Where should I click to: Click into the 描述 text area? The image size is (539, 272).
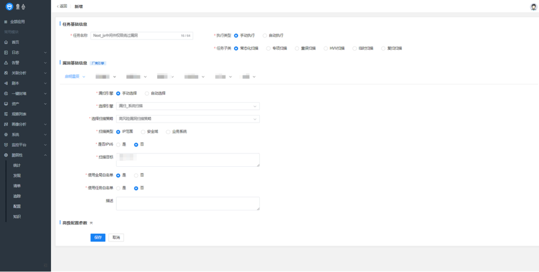tap(188, 203)
